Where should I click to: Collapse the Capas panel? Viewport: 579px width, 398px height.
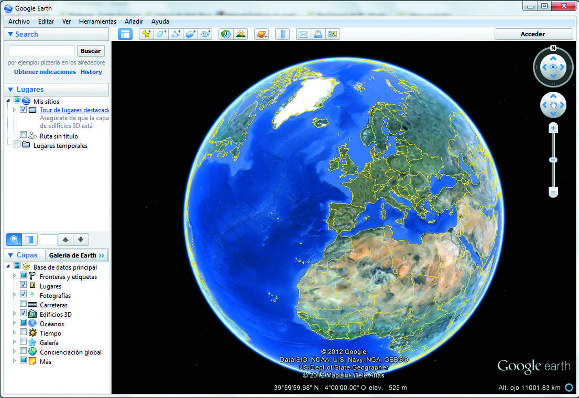pyautogui.click(x=10, y=255)
